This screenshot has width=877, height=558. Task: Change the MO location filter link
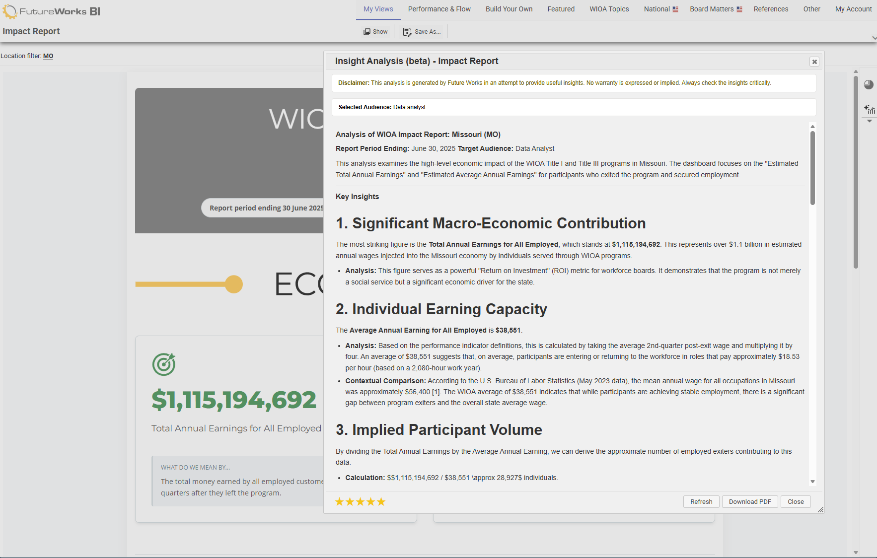coord(48,56)
